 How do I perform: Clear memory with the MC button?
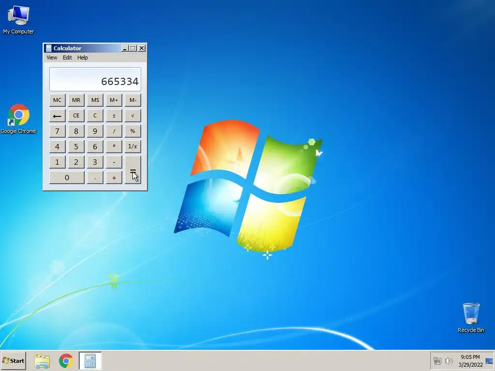(x=57, y=100)
